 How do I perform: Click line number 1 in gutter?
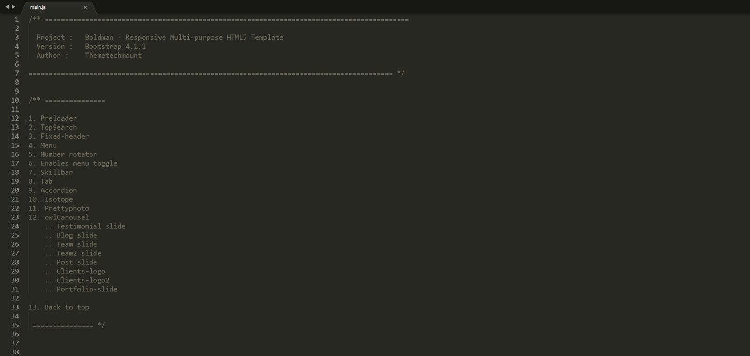click(16, 19)
